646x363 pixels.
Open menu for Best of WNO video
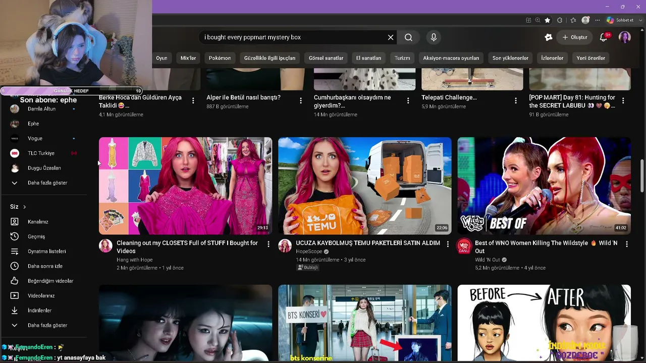tap(627, 244)
